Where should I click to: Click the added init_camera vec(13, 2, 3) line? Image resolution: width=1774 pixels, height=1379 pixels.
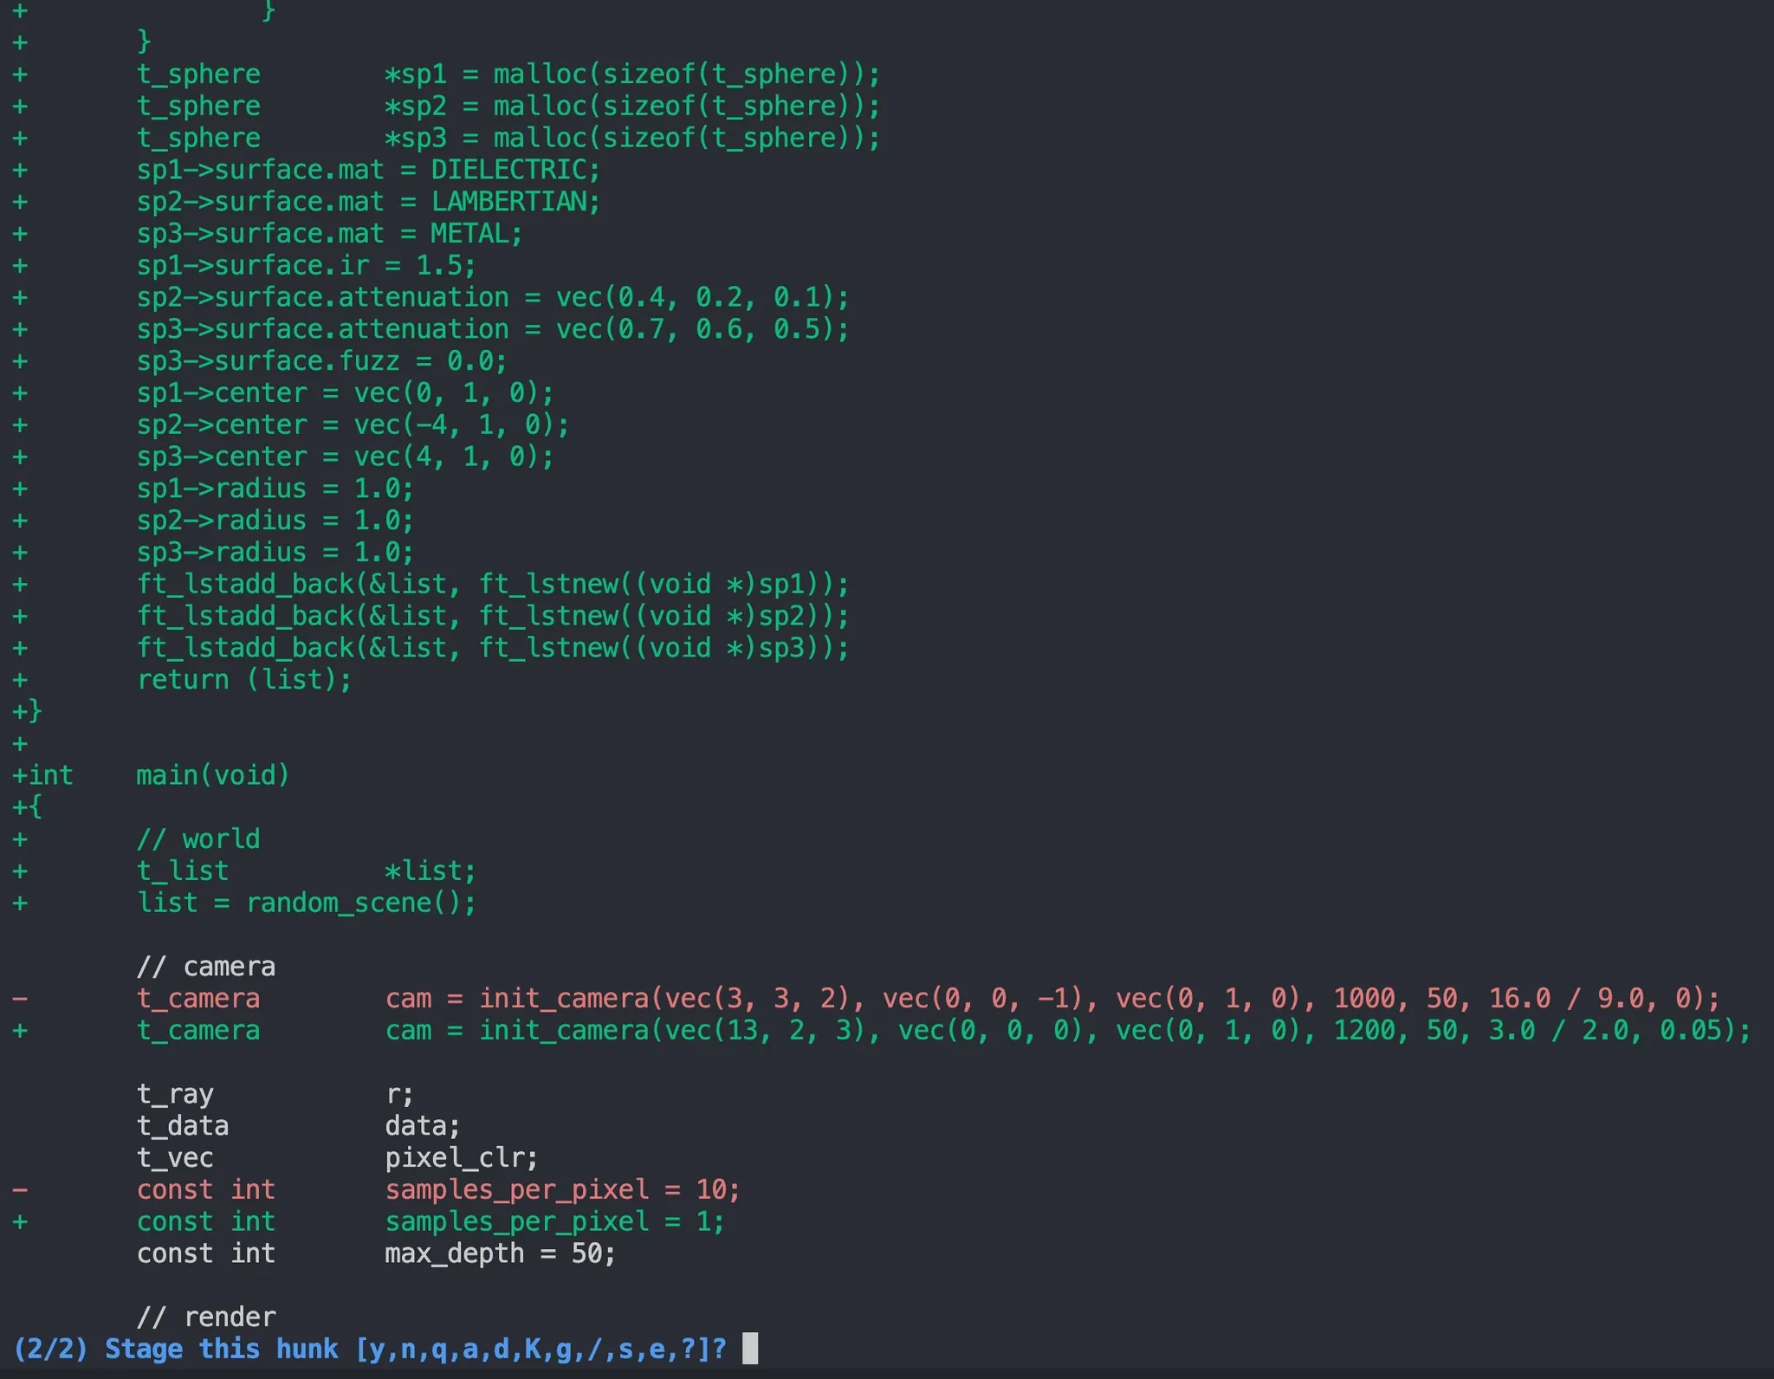(x=942, y=1031)
